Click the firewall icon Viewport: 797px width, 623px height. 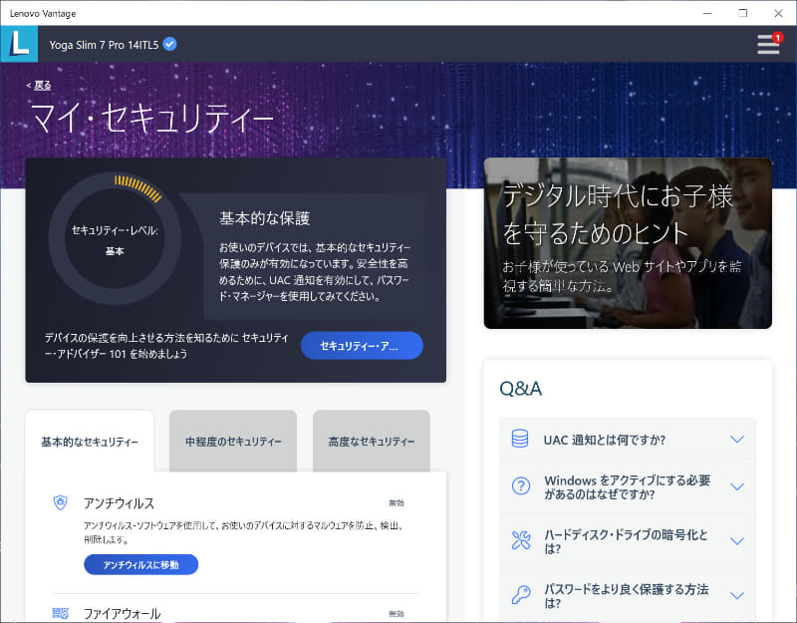pos(59,613)
